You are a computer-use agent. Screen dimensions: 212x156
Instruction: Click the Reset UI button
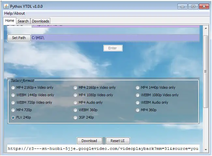[118, 141]
